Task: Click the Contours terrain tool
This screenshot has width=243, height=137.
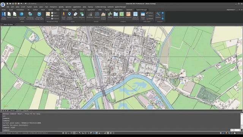Action: pos(97,15)
